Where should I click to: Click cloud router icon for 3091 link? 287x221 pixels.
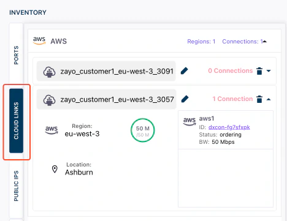49,72
